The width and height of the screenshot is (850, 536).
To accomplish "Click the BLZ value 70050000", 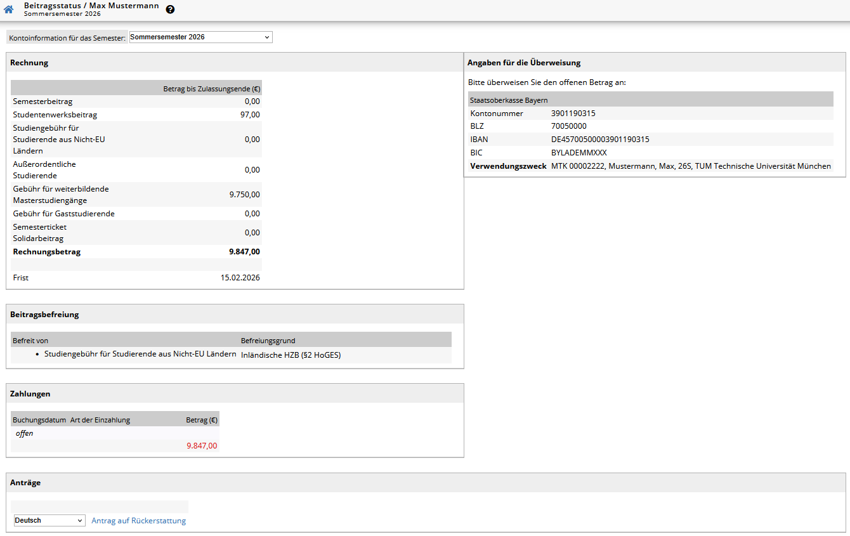I will (568, 126).
